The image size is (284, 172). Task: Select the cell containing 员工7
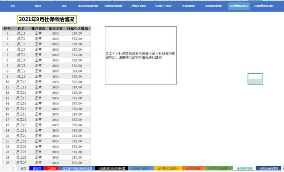tap(21, 66)
